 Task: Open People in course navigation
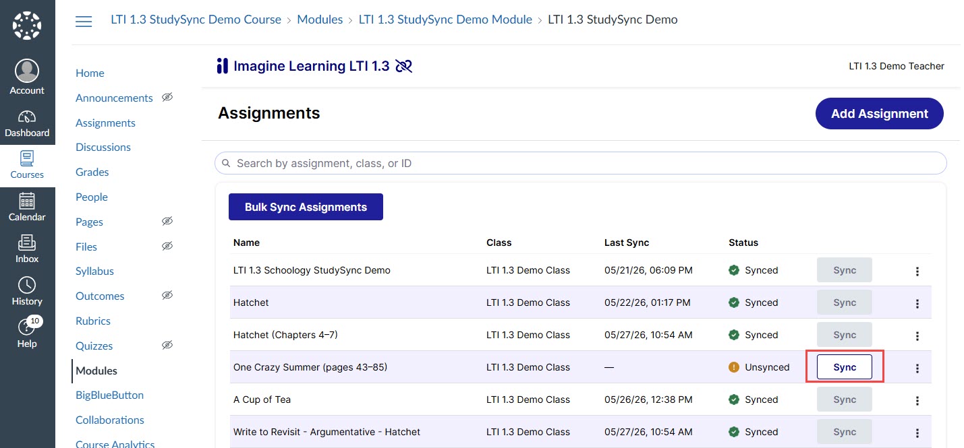point(92,197)
